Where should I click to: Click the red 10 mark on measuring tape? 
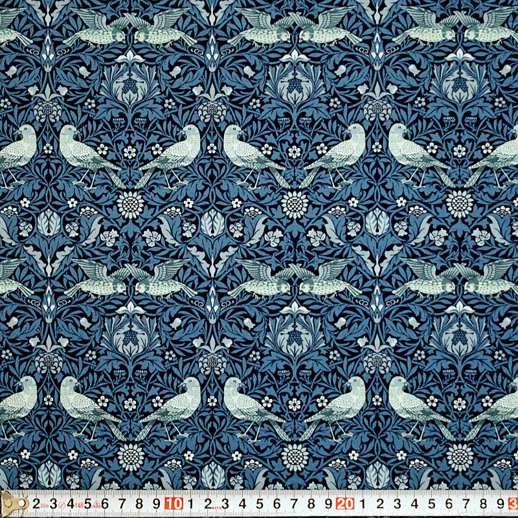[x=173, y=503]
